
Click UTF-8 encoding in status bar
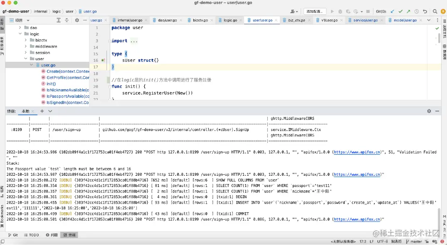pyautogui.click(x=382, y=242)
